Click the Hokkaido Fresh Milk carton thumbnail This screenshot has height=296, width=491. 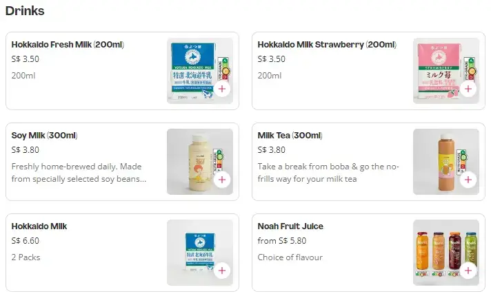pos(191,71)
